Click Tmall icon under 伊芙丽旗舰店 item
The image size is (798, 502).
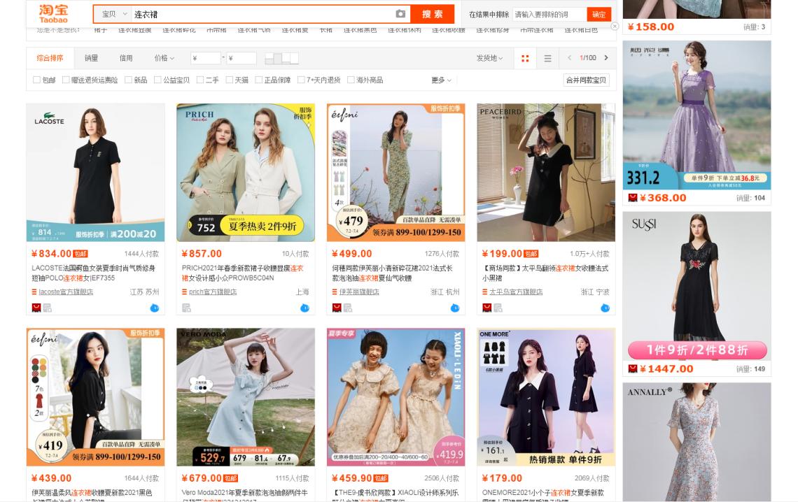pos(337,308)
